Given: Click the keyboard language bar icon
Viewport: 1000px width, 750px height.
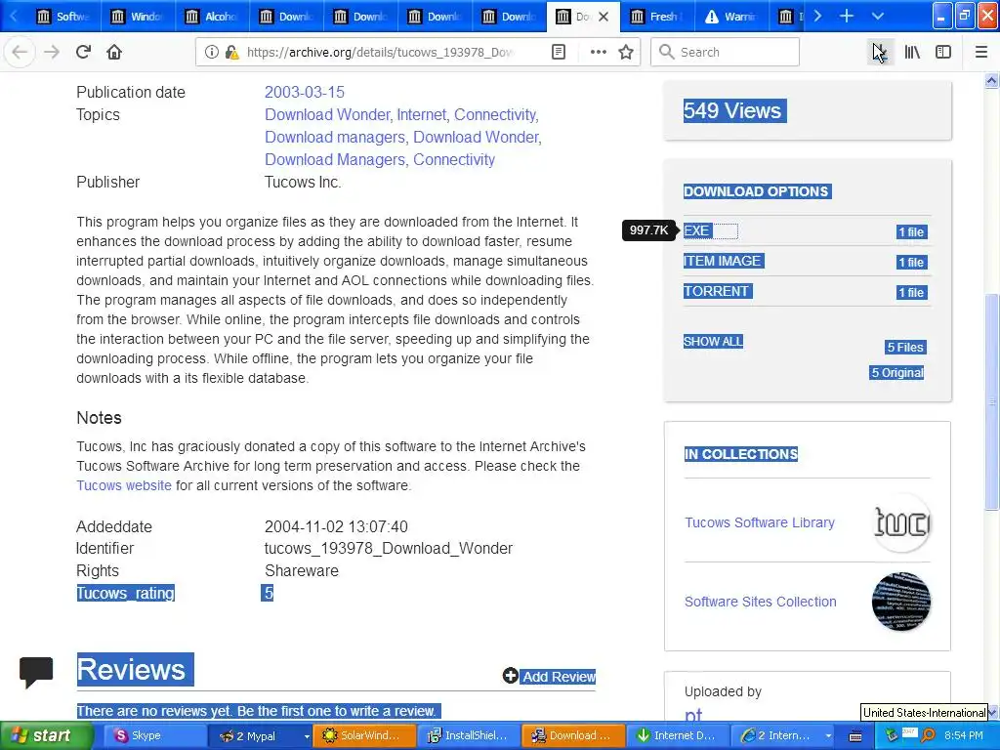Looking at the screenshot, I should tap(855, 736).
